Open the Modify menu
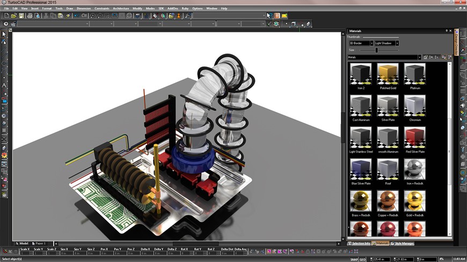 [x=137, y=9]
